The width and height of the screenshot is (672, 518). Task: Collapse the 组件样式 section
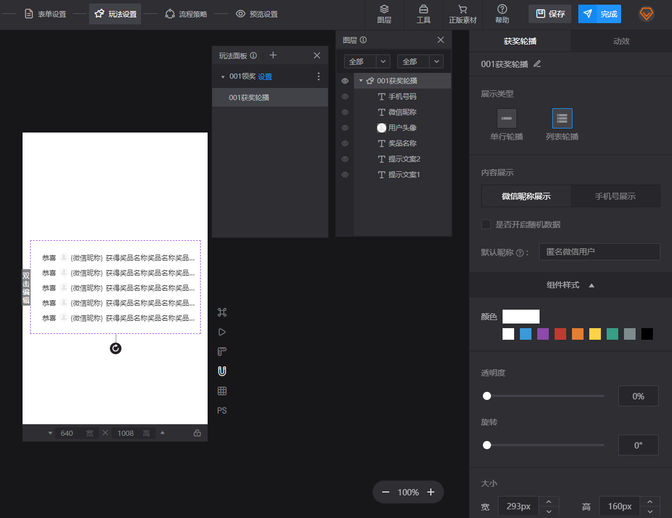click(592, 285)
